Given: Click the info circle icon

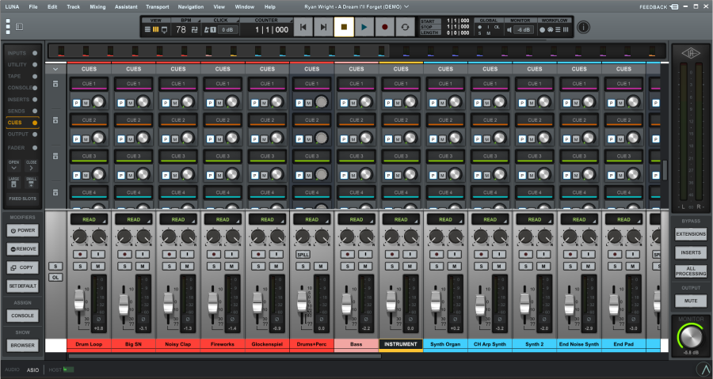Looking at the screenshot, I should pyautogui.click(x=583, y=27).
